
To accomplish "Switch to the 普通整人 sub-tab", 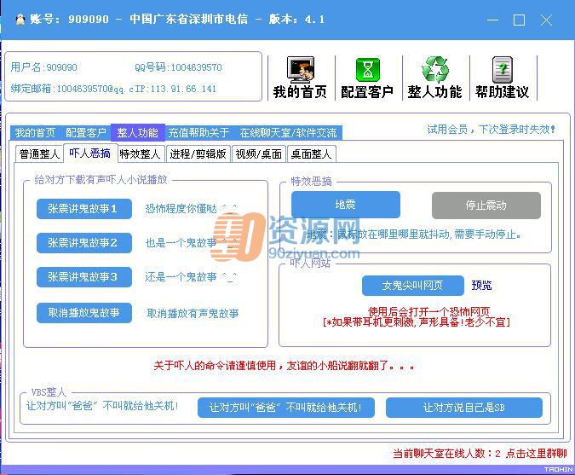I will pyautogui.click(x=39, y=154).
